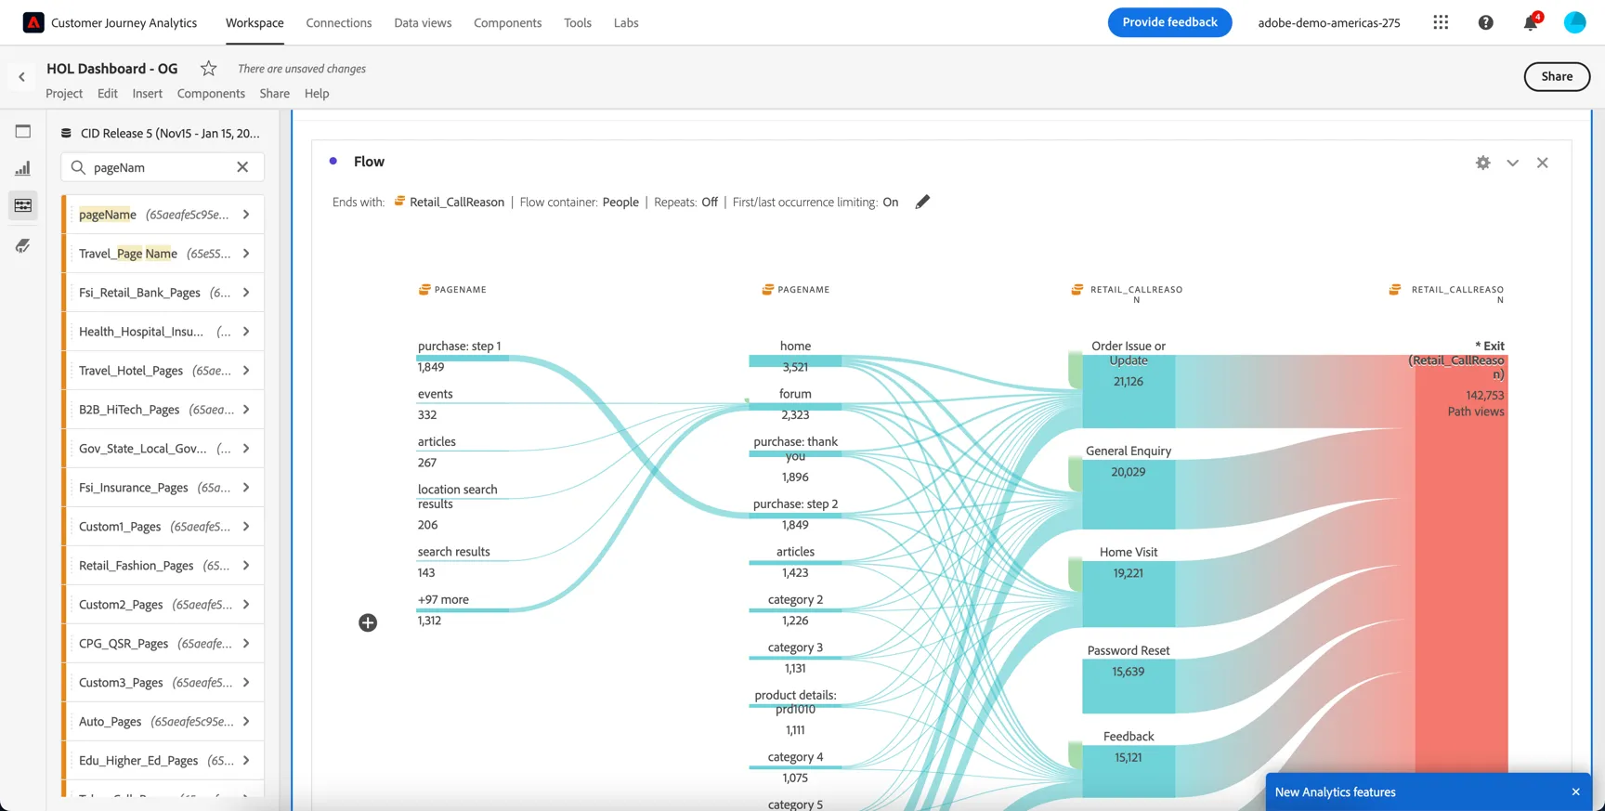Click the Provide feedback button
1605x811 pixels.
[x=1169, y=22]
